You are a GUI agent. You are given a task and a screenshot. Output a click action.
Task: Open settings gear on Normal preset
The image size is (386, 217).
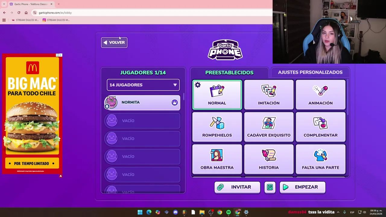198,85
